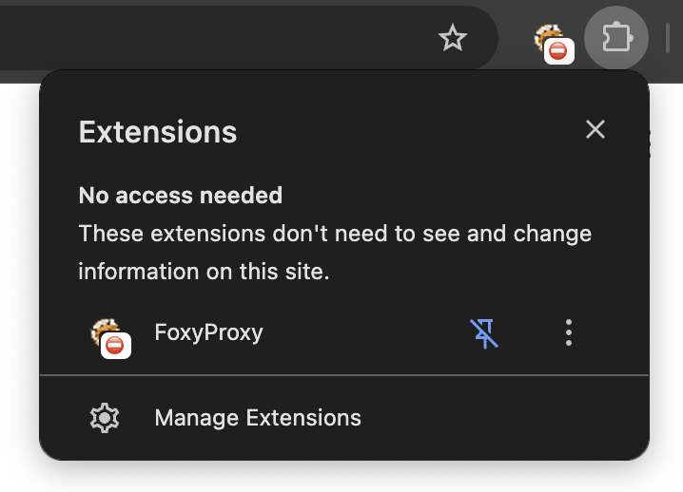Toggle the Extensions puzzle piece button
The image size is (683, 492).
[616, 38]
